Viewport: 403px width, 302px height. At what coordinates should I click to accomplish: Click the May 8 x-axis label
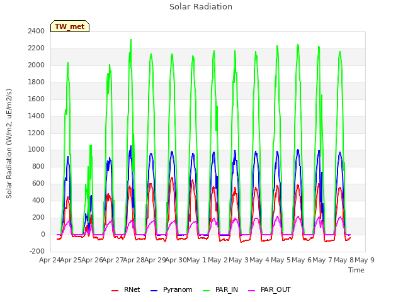pos(344,260)
